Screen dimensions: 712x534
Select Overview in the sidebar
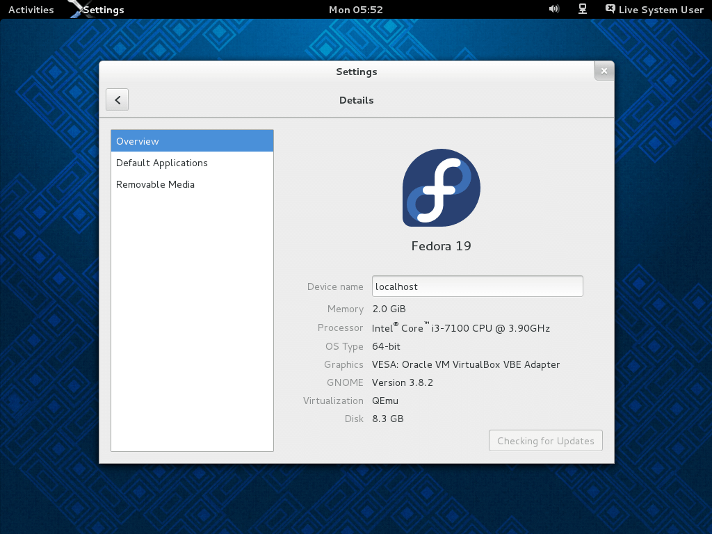click(x=192, y=140)
